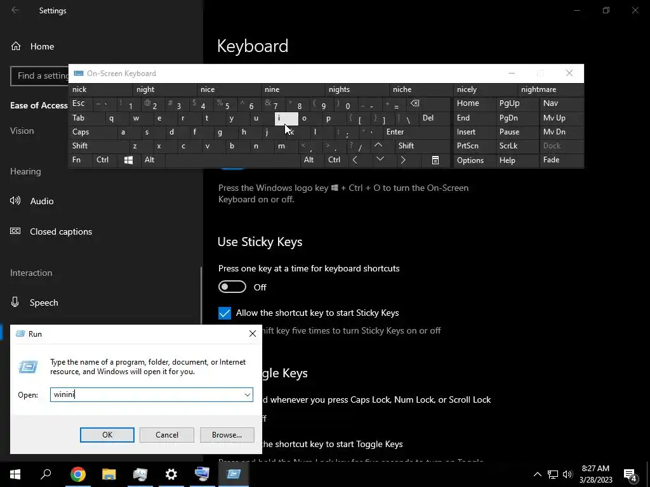
Task: Toggle left Shift key on On-Screen Keyboard
Action: (98, 146)
